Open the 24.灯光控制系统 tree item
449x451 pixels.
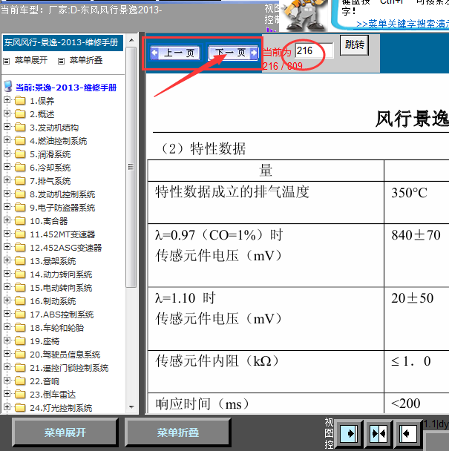(61, 408)
